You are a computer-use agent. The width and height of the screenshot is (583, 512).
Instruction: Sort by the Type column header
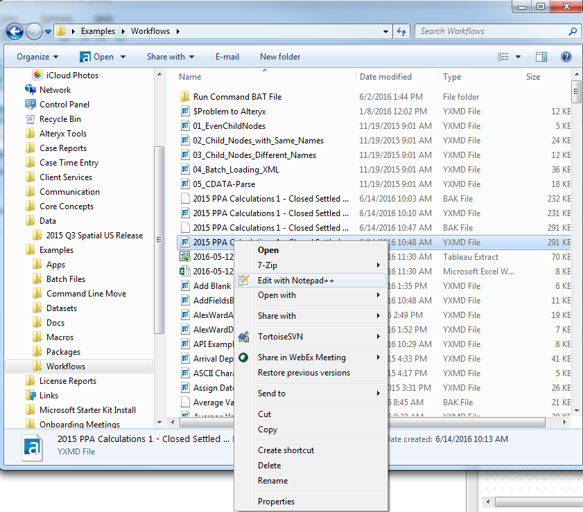[x=452, y=77]
